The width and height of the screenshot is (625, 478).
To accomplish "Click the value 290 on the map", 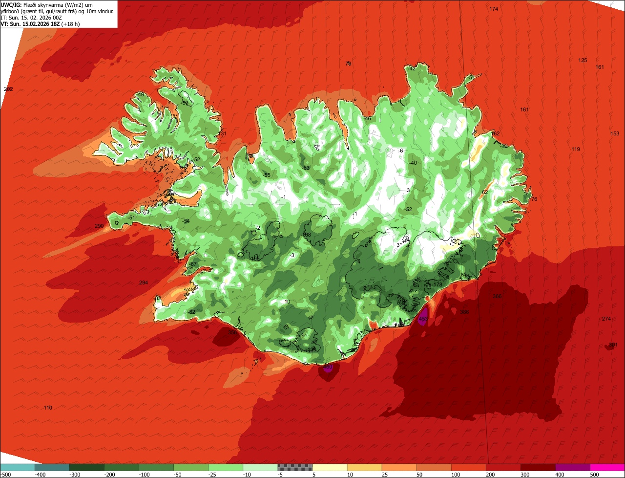I will point(99,226).
